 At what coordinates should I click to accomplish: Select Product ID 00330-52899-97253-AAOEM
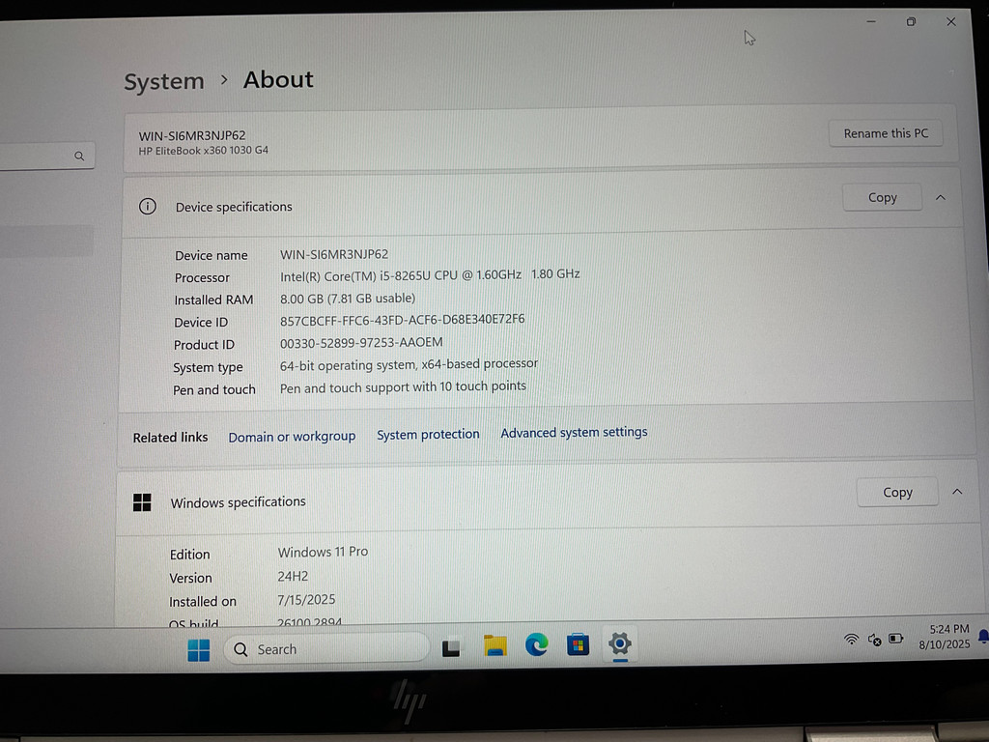click(x=361, y=343)
